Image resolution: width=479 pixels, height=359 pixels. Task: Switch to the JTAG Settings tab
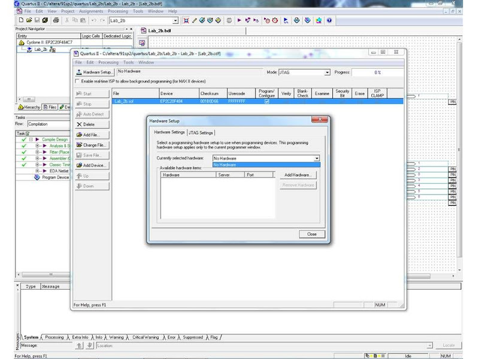[201, 133]
